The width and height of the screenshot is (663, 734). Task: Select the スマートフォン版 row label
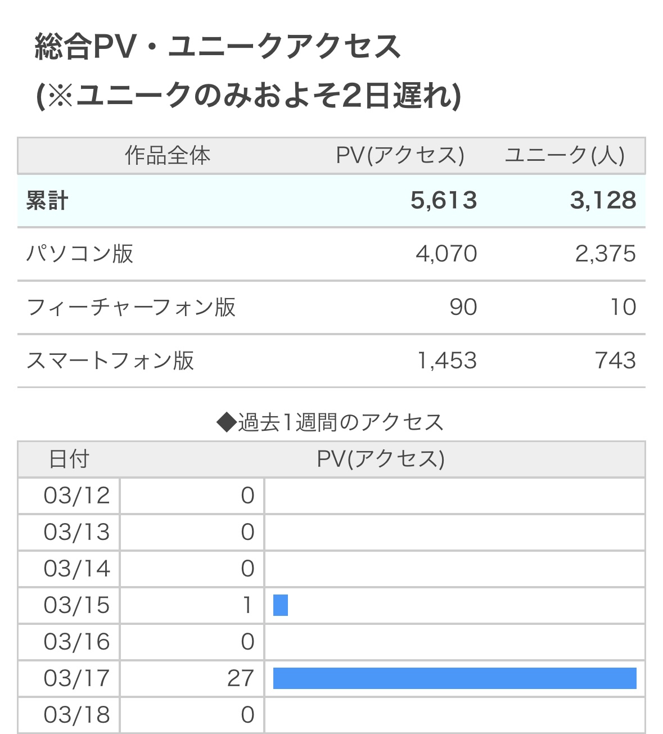110,361
